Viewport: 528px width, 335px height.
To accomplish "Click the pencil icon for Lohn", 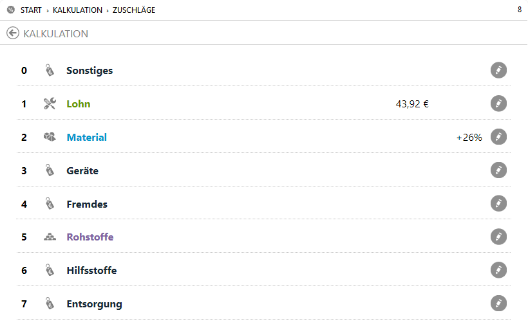I will coord(498,104).
